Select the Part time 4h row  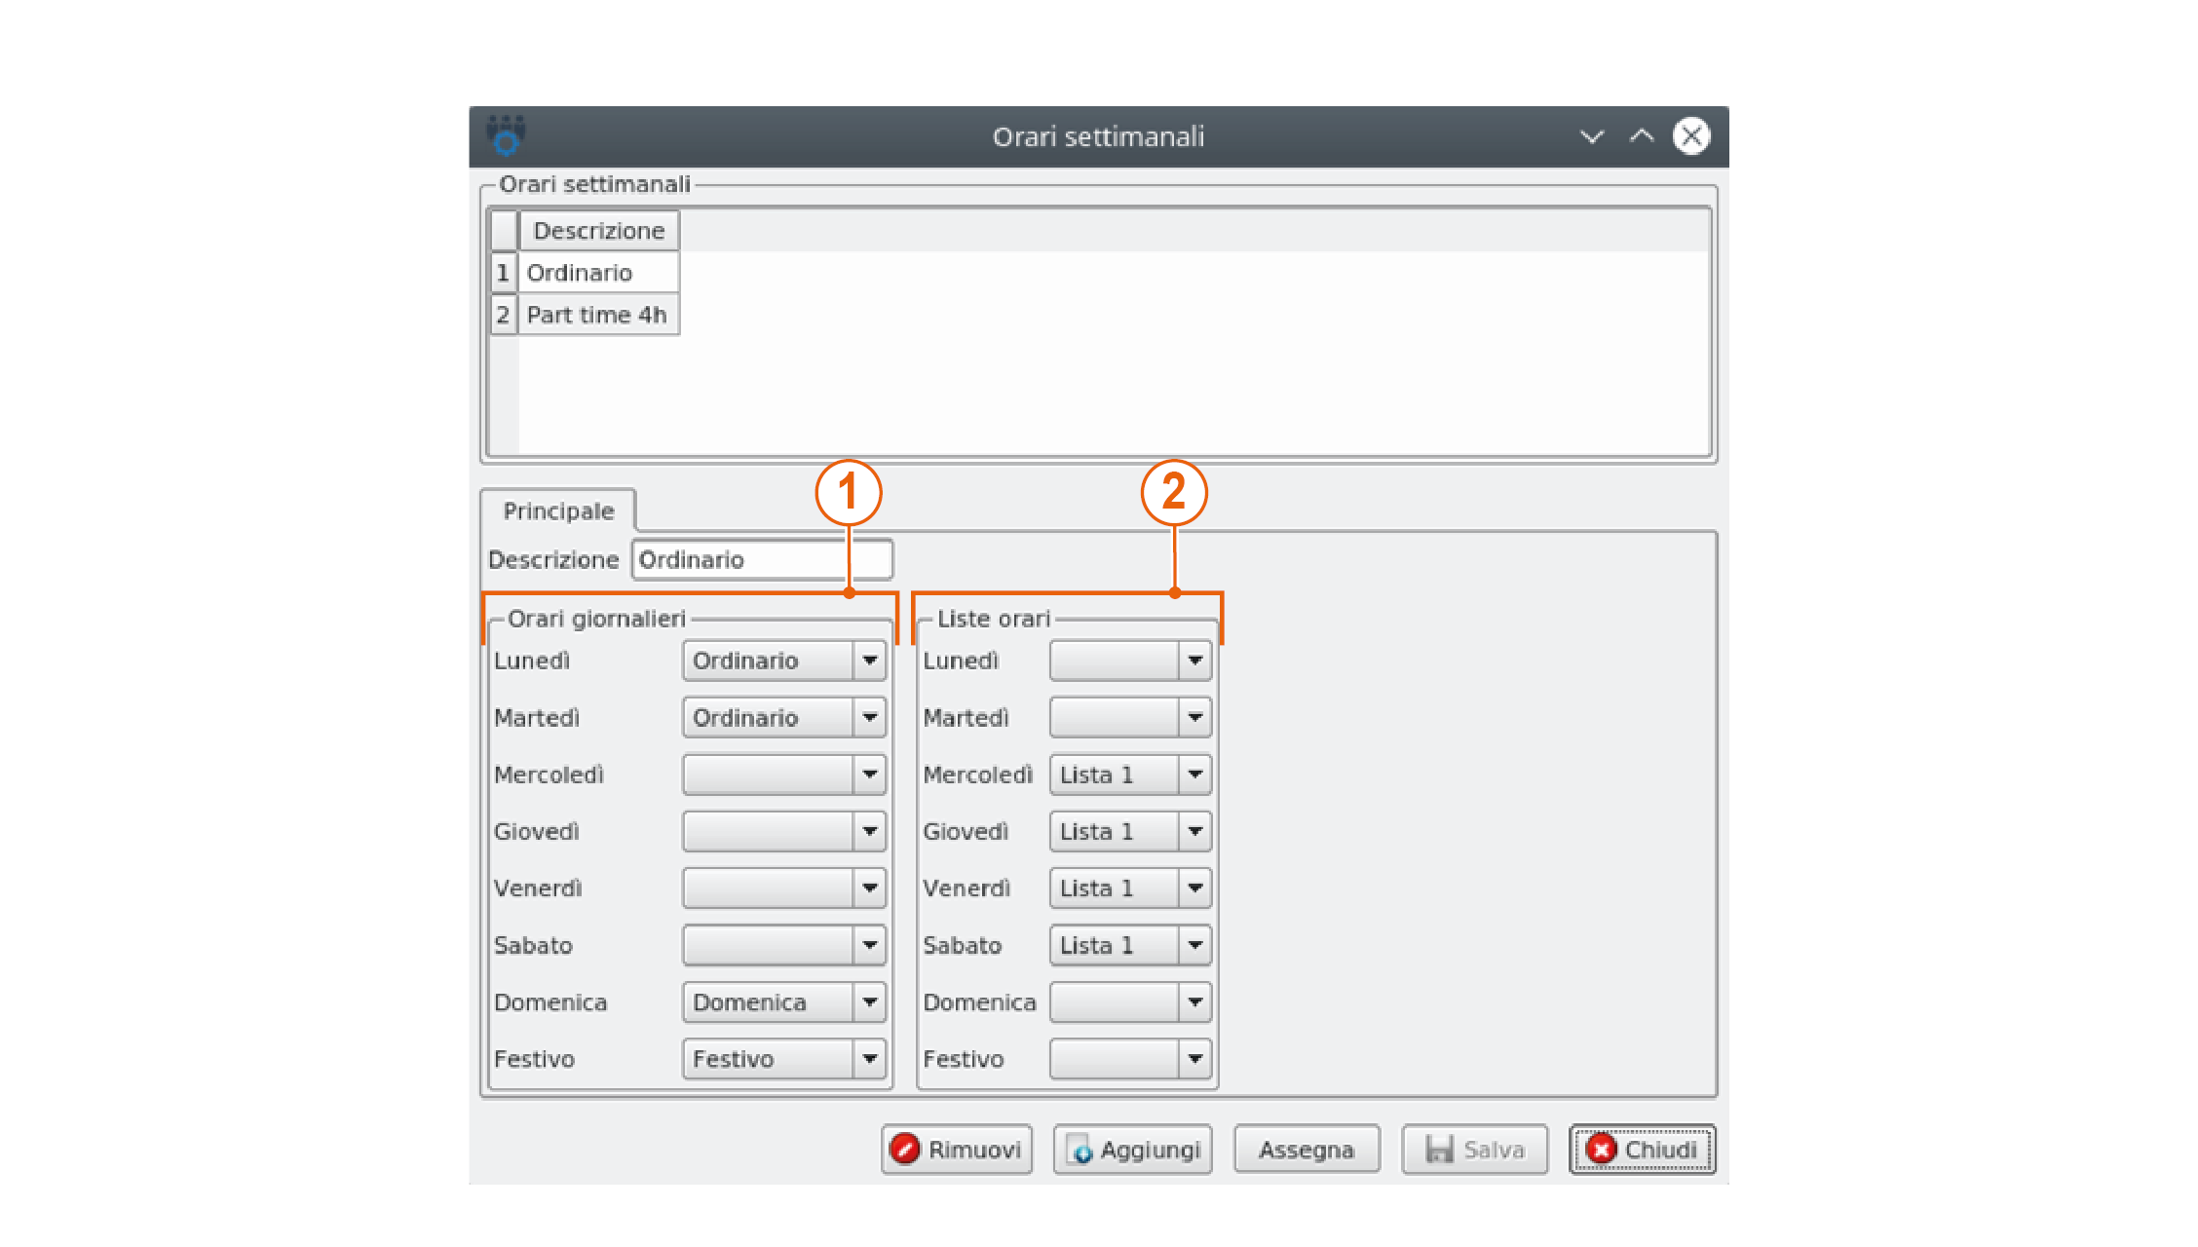pos(596,315)
